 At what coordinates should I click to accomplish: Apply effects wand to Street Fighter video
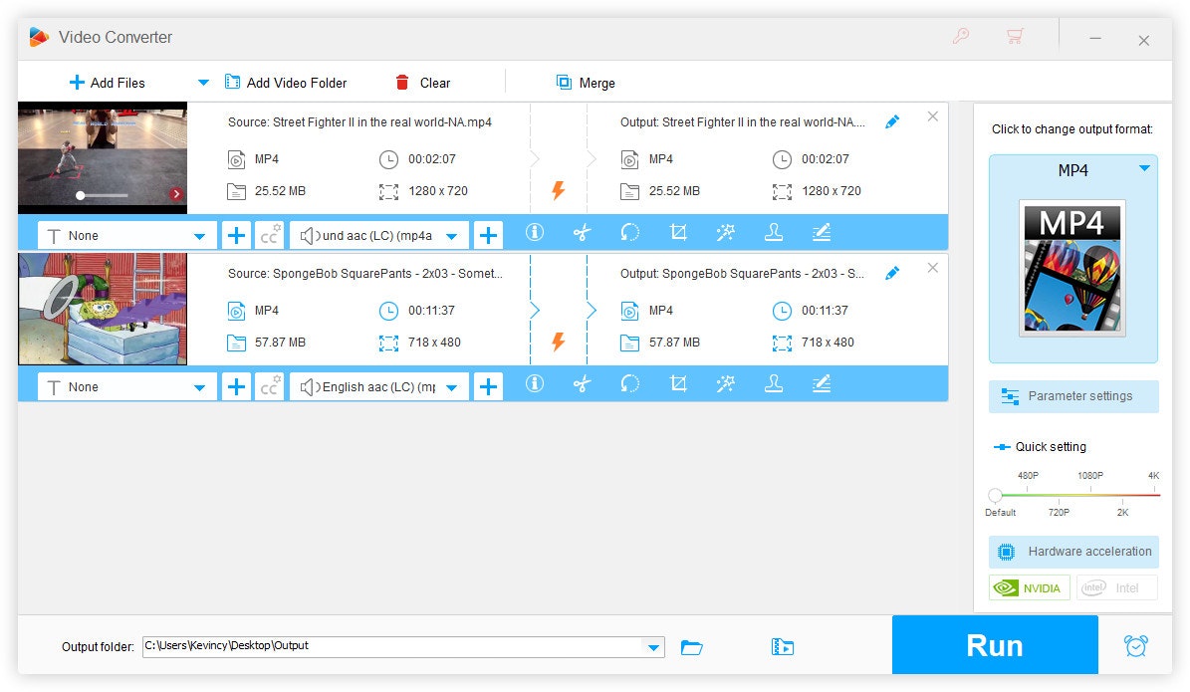(726, 232)
